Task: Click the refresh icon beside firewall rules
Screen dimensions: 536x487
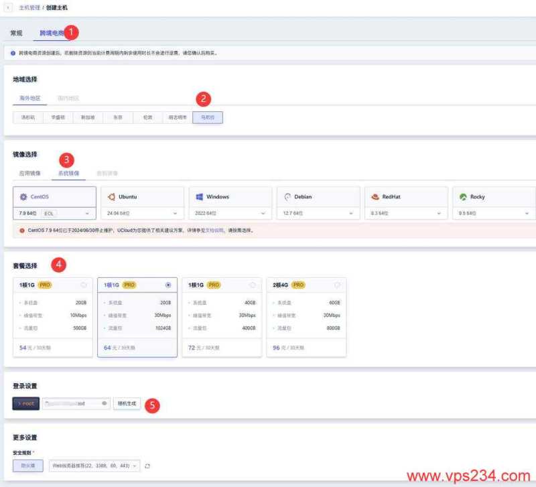Action: click(x=147, y=466)
